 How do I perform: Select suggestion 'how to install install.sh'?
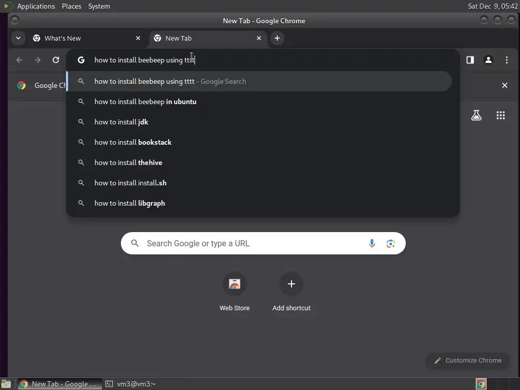[259, 183]
